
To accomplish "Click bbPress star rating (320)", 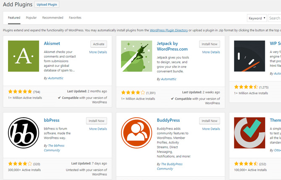I will point(20,164).
